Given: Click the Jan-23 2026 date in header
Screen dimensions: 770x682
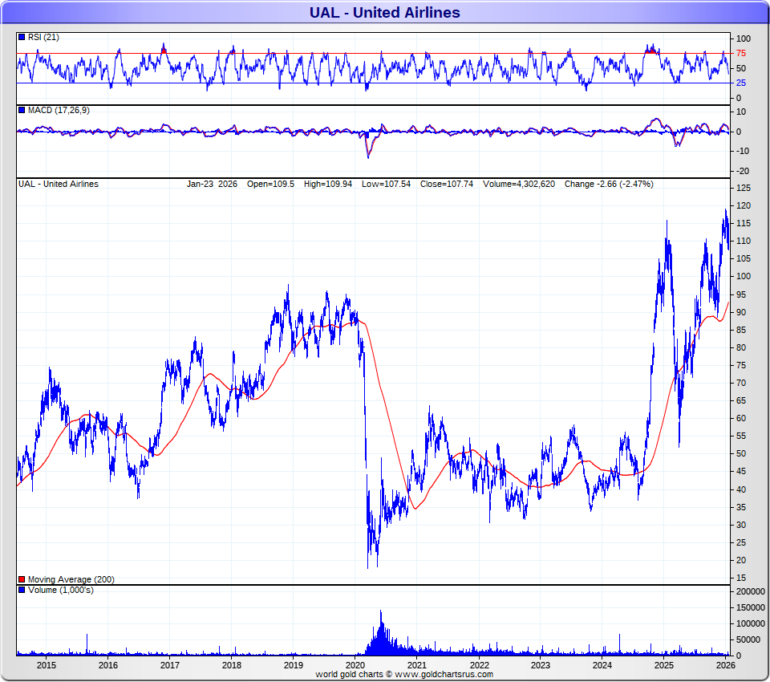Looking at the screenshot, I should click(x=212, y=184).
